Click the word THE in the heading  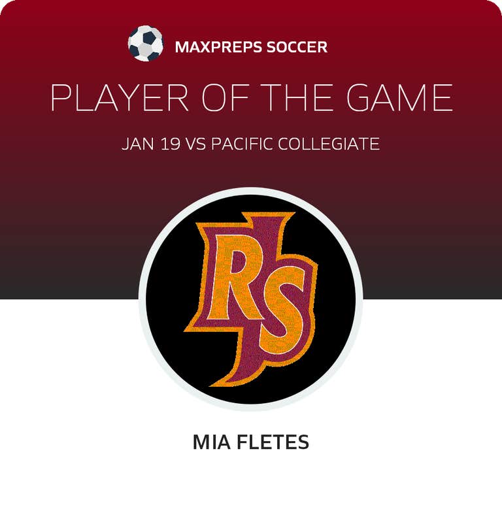(x=299, y=99)
